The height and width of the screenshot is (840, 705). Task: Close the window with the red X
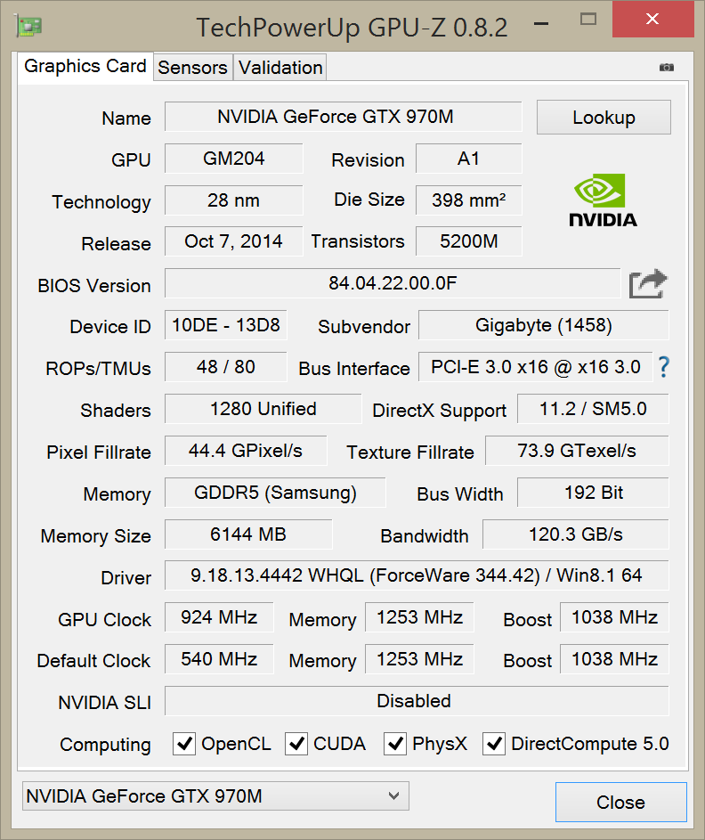[652, 20]
